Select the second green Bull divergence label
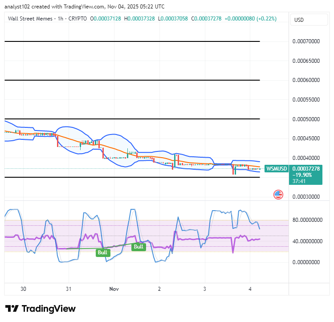 pos(138,247)
